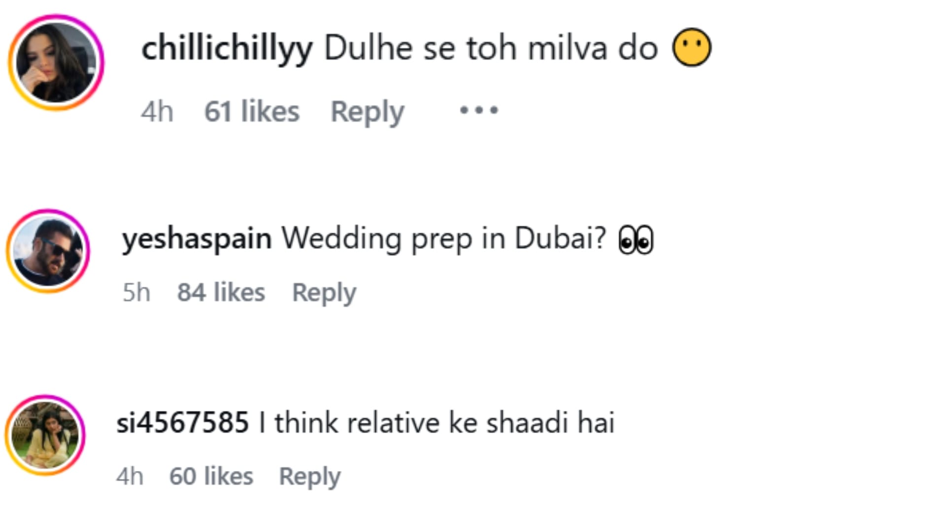
Task: Click the eyes emoji after Dubai
Action: coord(636,239)
